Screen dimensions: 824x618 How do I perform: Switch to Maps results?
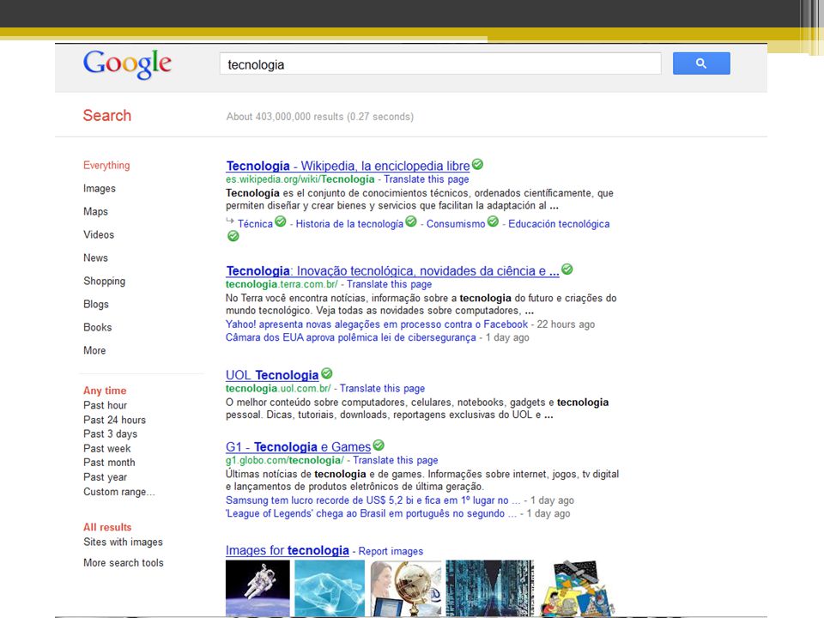click(95, 211)
